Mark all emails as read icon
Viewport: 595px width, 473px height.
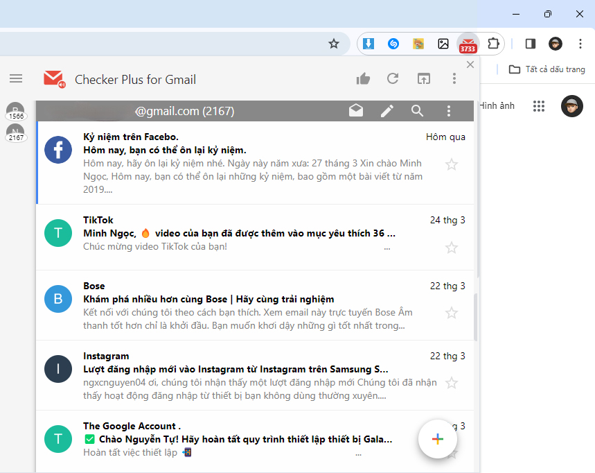click(356, 110)
